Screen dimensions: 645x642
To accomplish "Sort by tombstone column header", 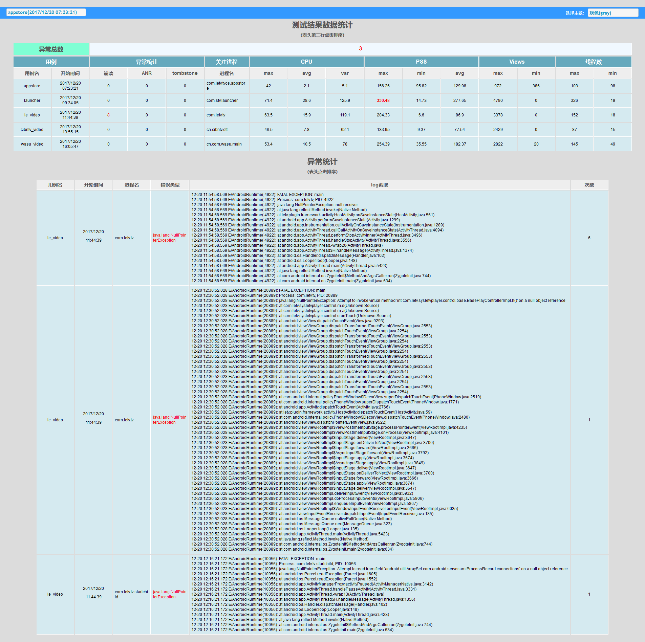I will click(x=185, y=73).
